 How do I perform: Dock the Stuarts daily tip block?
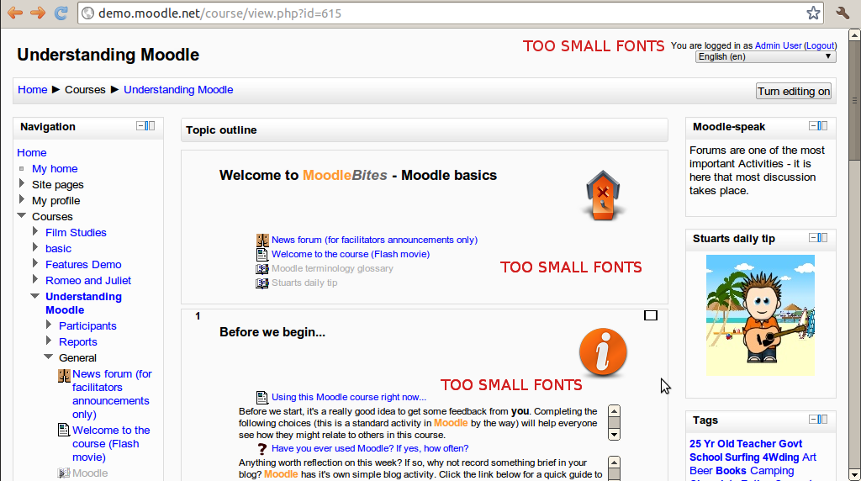coord(822,237)
